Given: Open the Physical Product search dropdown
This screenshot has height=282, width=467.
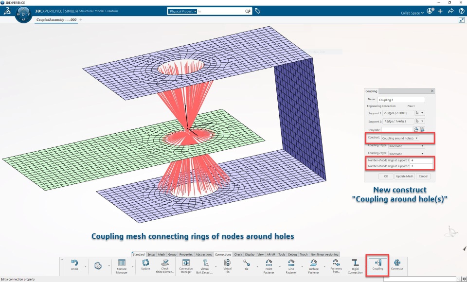Looking at the screenshot, I should point(182,11).
